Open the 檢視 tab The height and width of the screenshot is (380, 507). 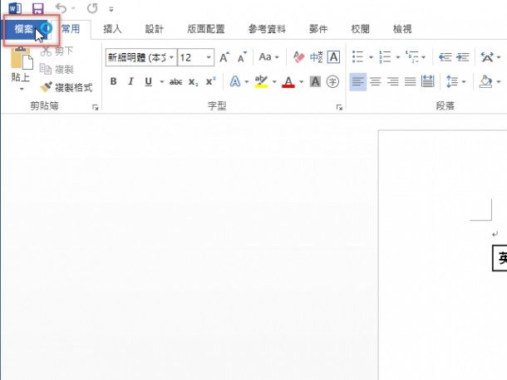(x=402, y=29)
